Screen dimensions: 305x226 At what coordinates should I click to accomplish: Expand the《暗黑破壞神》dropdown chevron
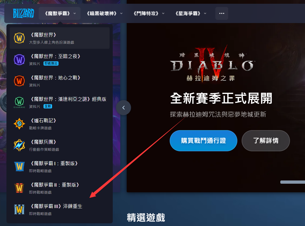(121, 14)
